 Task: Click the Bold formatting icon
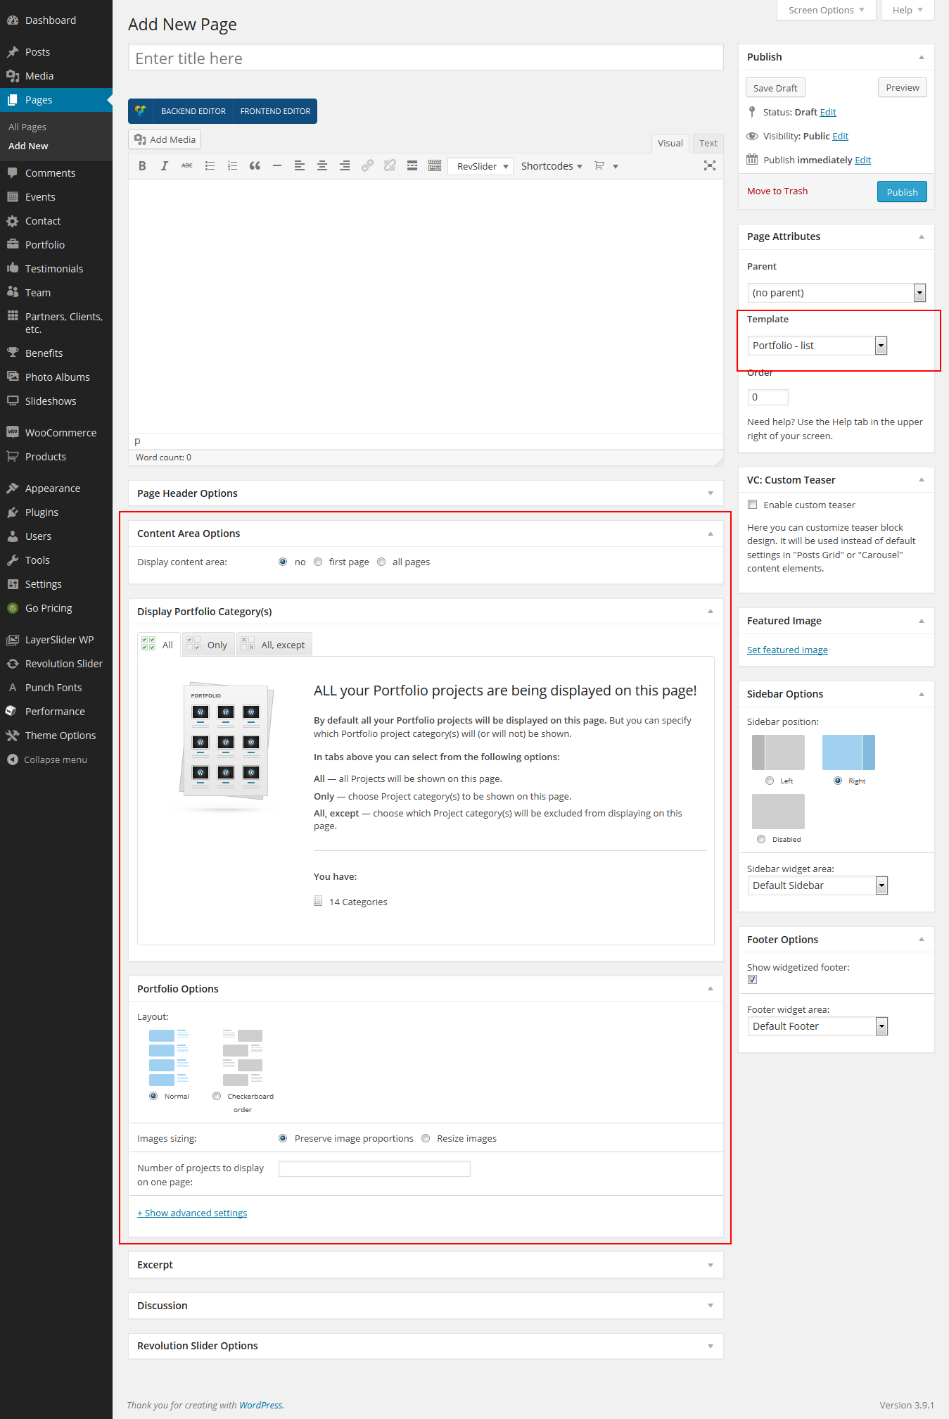[142, 166]
